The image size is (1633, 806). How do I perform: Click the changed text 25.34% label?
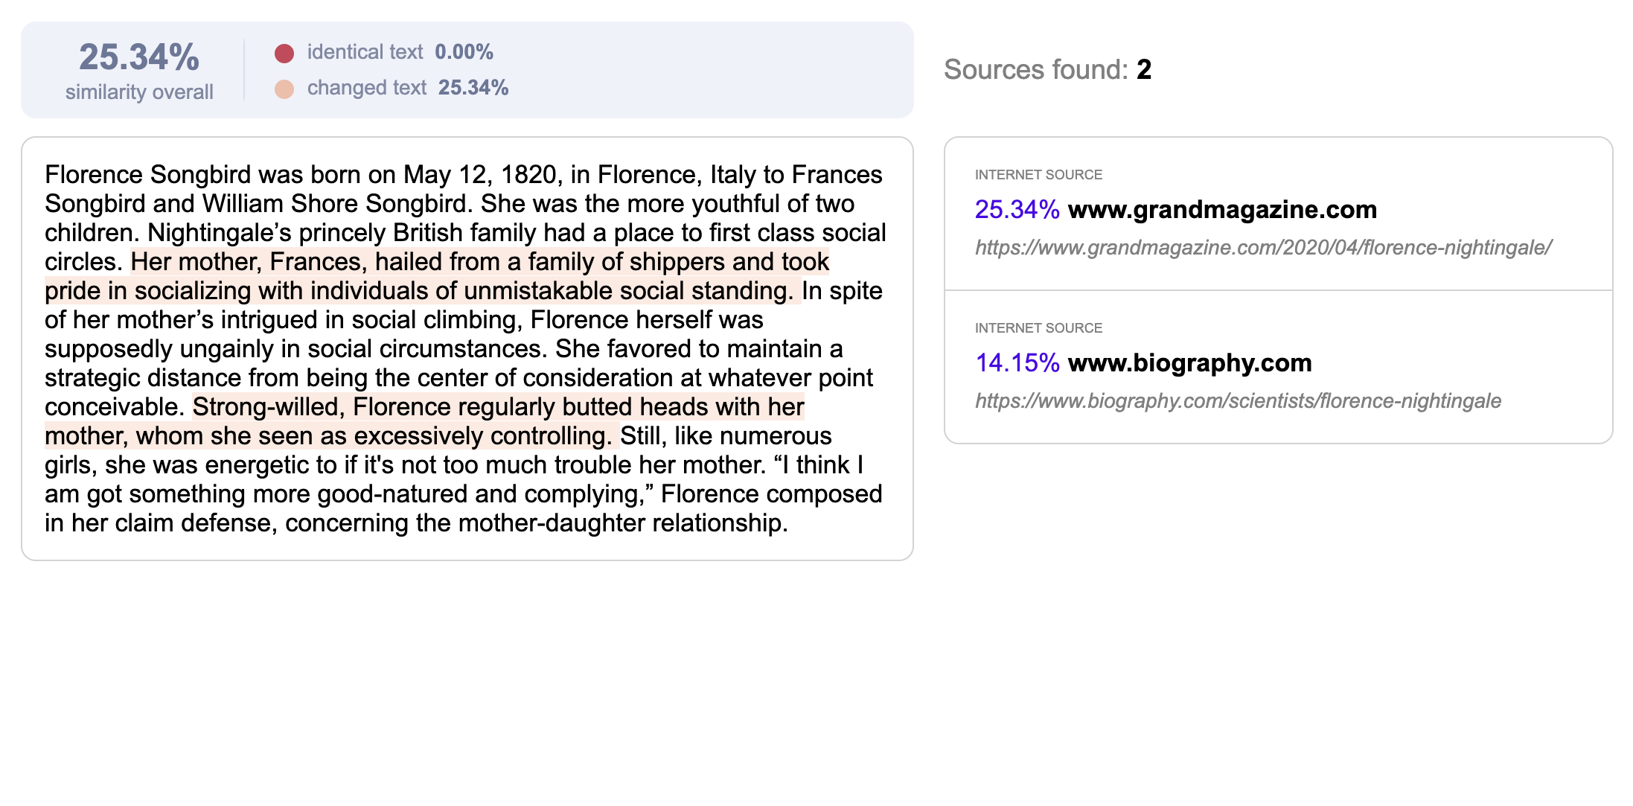tap(408, 88)
